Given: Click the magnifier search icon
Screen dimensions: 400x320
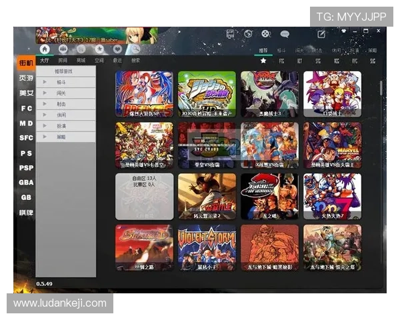Looking at the screenshot, I should [135, 49].
